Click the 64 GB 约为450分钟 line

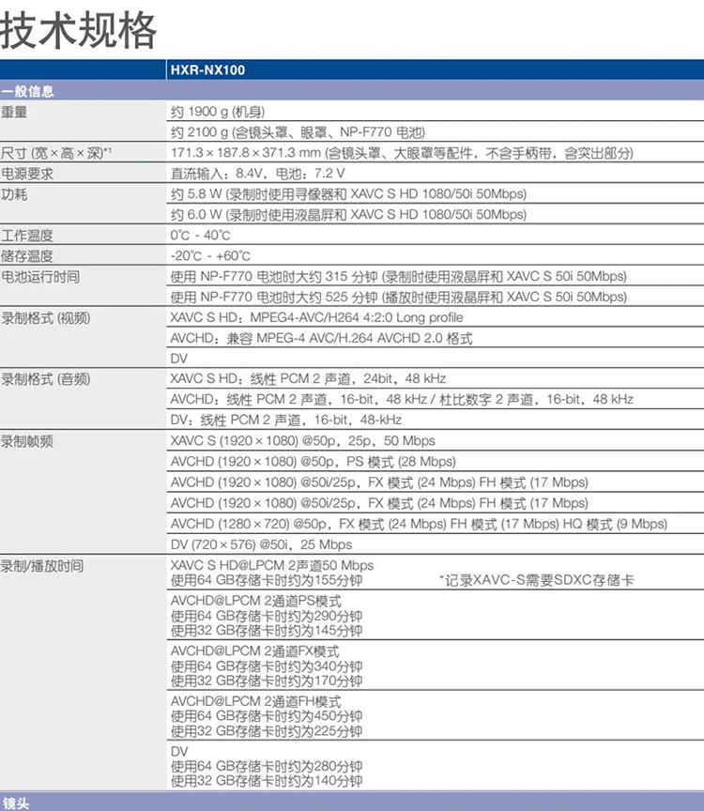click(x=267, y=716)
